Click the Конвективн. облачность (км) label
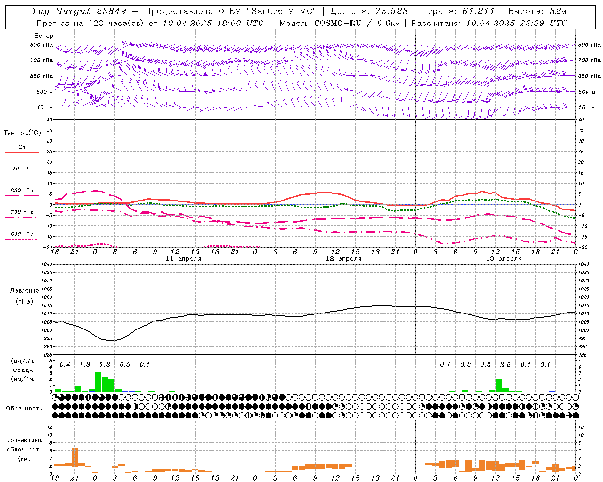Image resolution: width=603 pixels, height=482 pixels. [24, 449]
